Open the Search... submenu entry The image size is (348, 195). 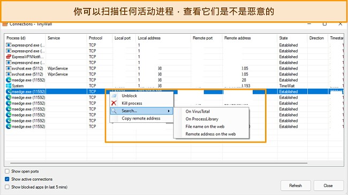[141, 111]
